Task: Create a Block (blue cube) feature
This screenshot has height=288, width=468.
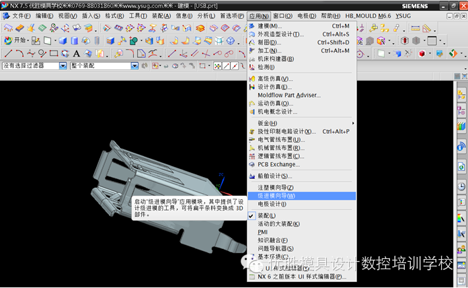Action: (x=63, y=40)
